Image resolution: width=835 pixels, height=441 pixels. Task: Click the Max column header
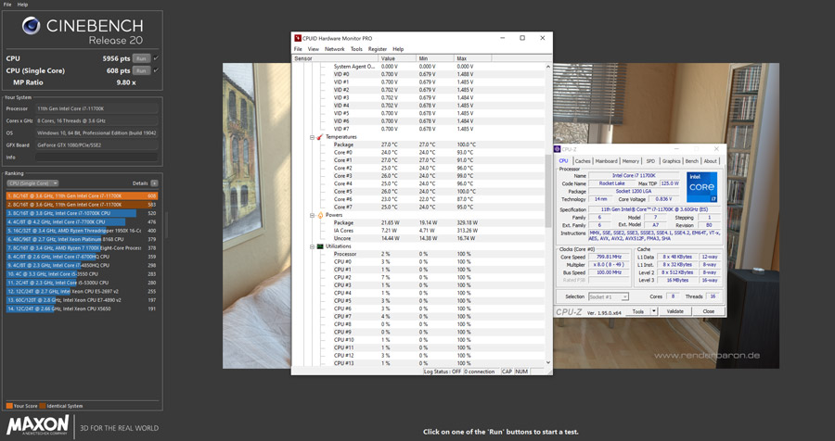[472, 58]
